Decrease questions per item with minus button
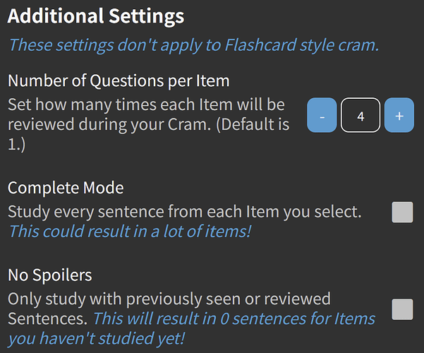Screen dimensions: 424x353 coord(322,116)
